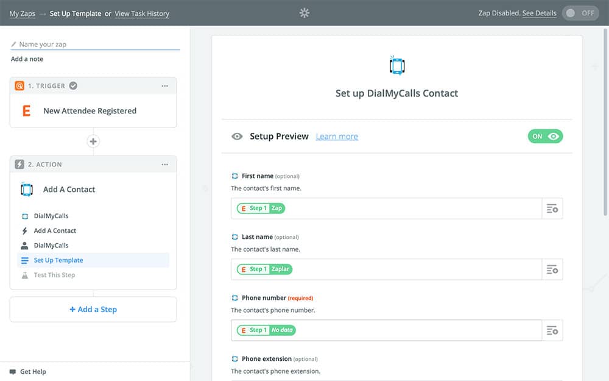Click the plus icon between the steps
This screenshot has height=381, width=609.
93,141
